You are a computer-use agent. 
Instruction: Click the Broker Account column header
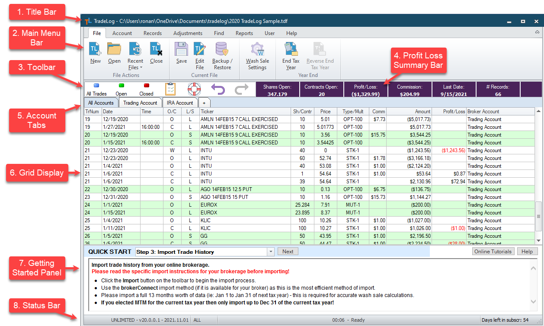tap(501, 112)
